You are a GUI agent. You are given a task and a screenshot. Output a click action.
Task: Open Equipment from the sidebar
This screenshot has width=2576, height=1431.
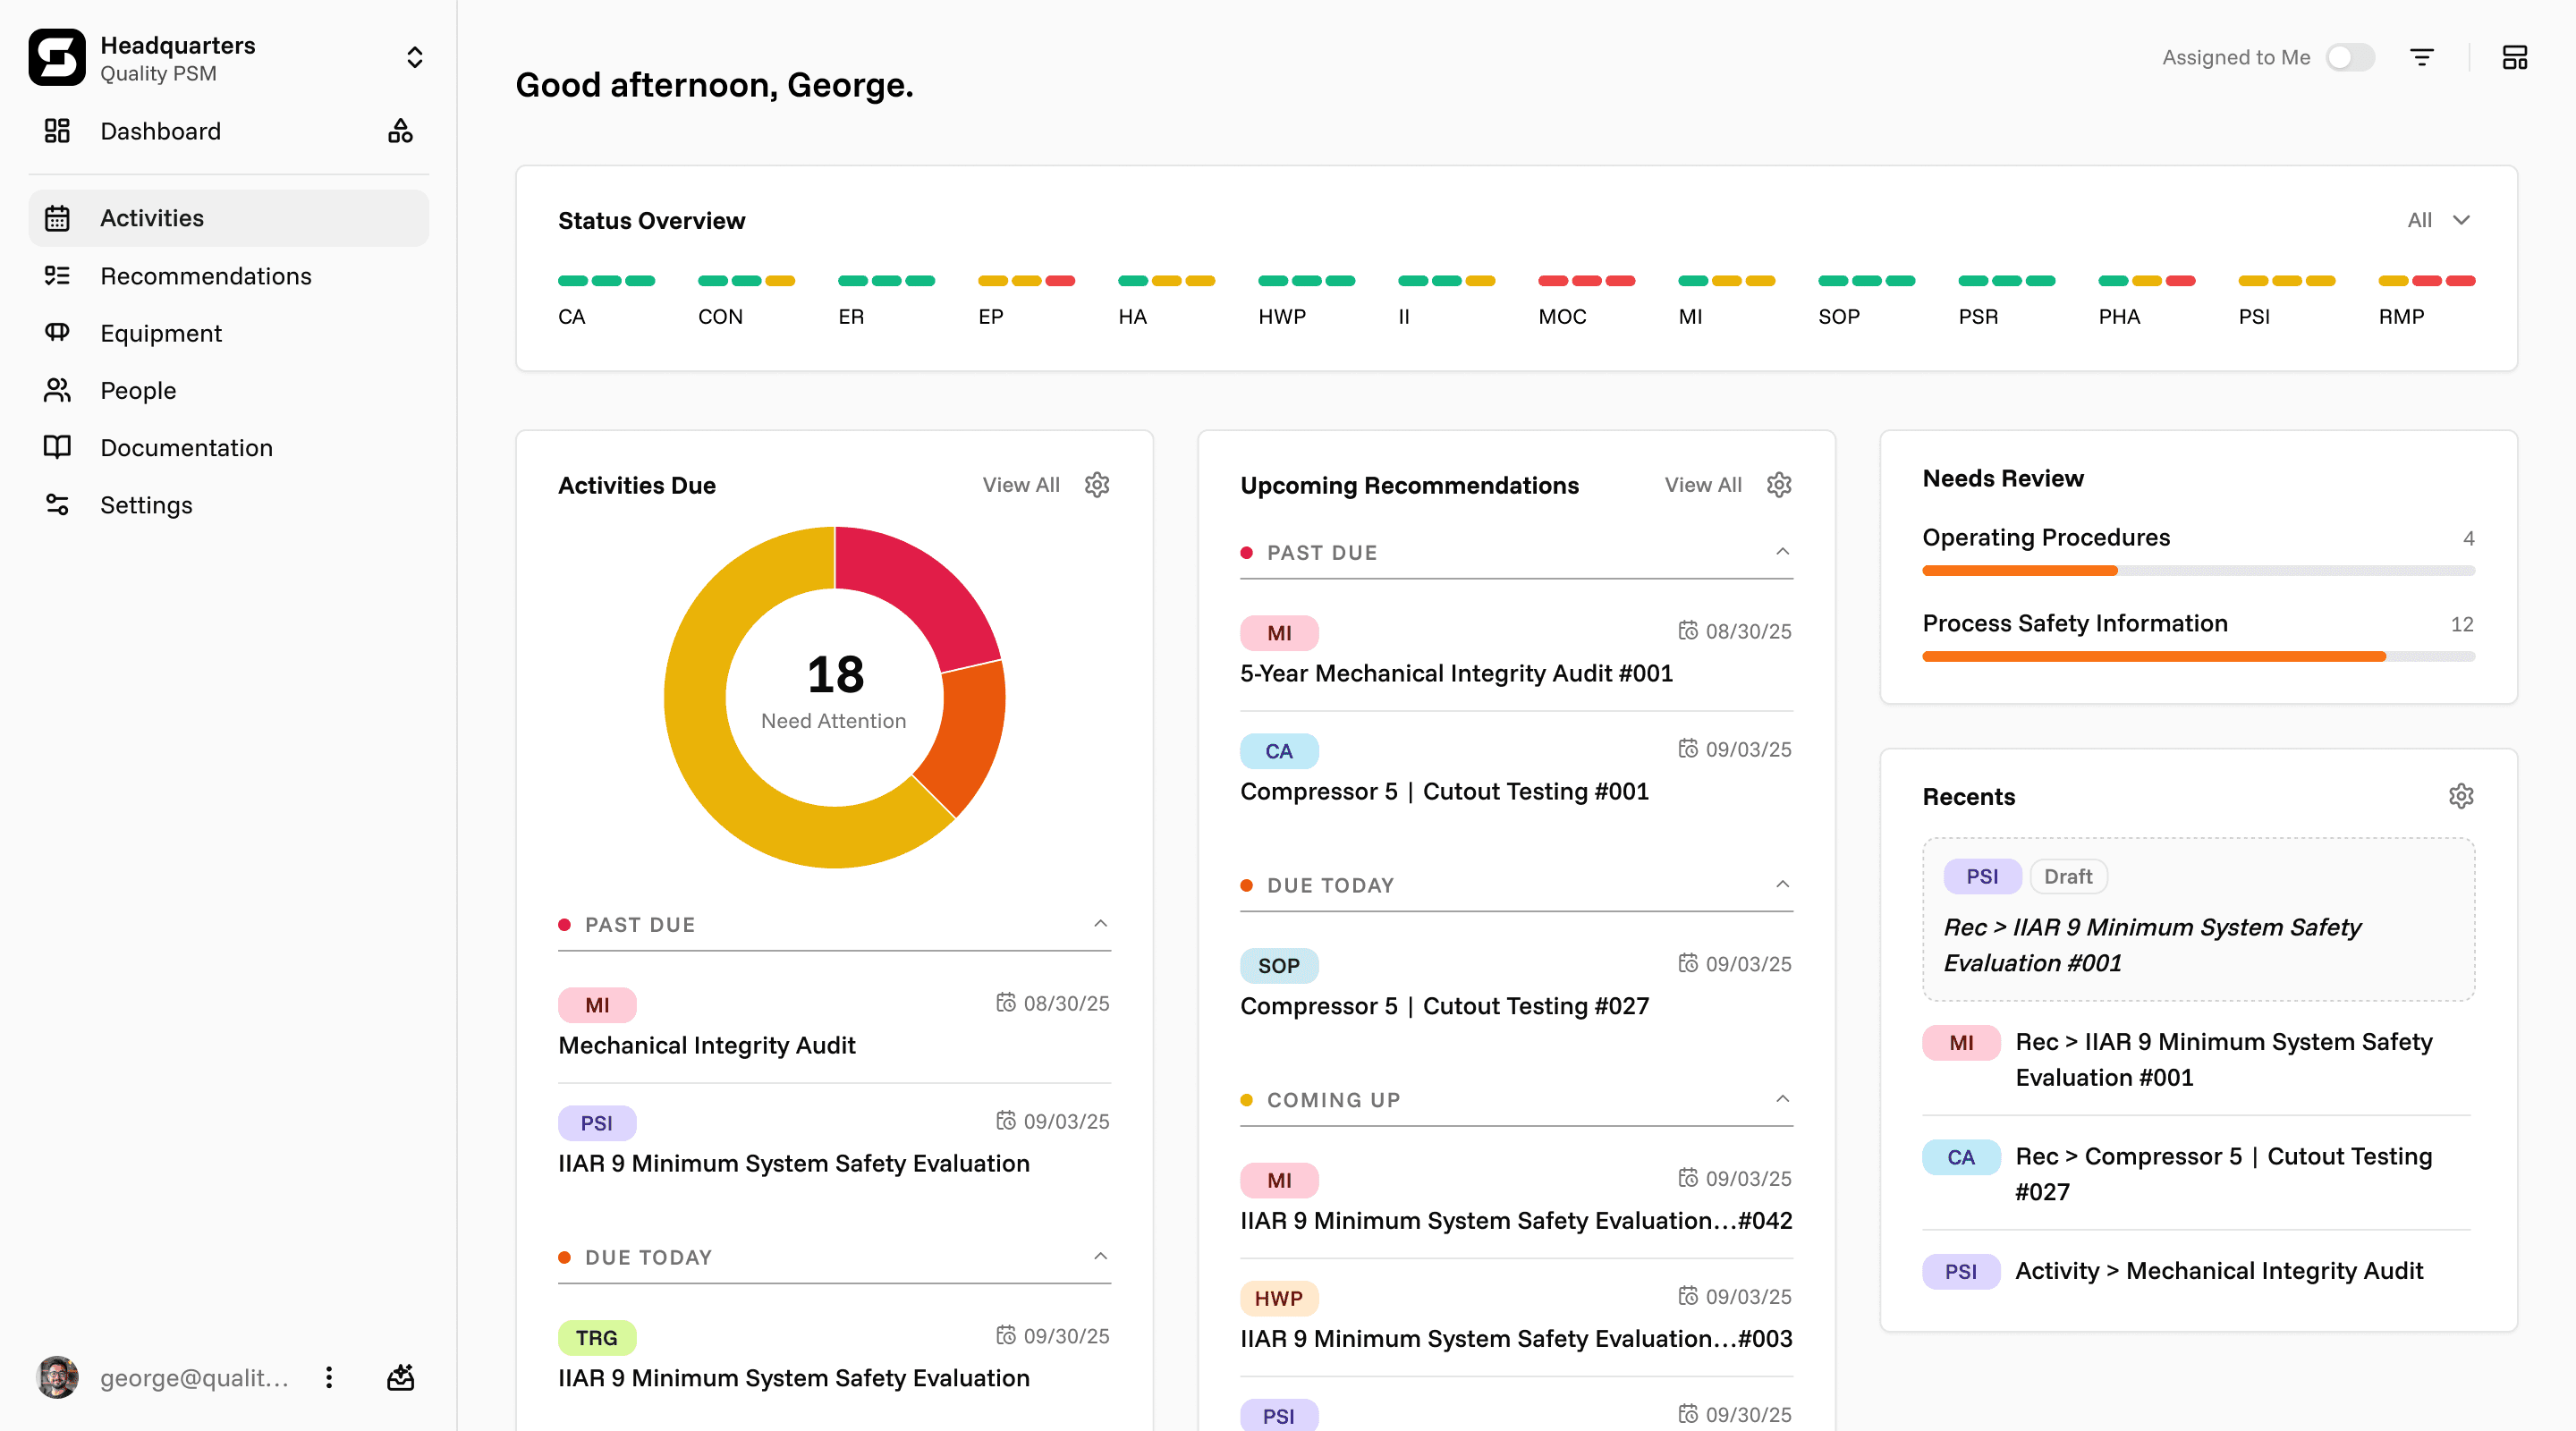tap(160, 333)
